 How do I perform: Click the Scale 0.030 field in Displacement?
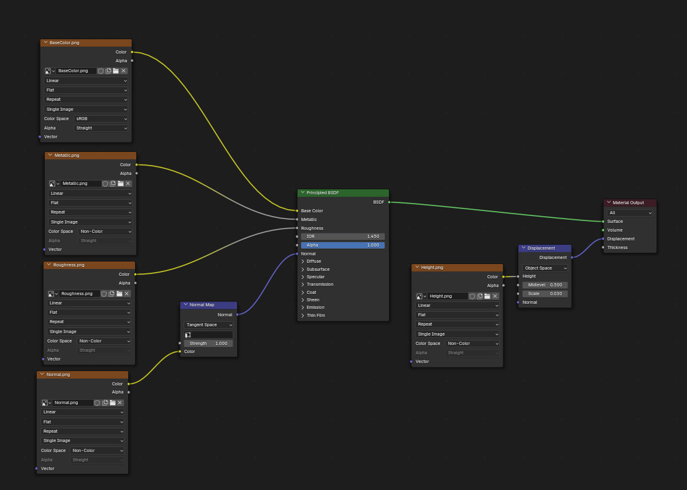tap(545, 294)
